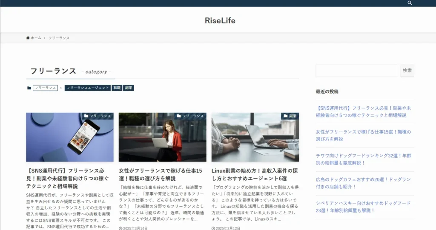Open Linux副業の始め方 article title
This screenshot has height=230, width=436.
pyautogui.click(x=255, y=174)
